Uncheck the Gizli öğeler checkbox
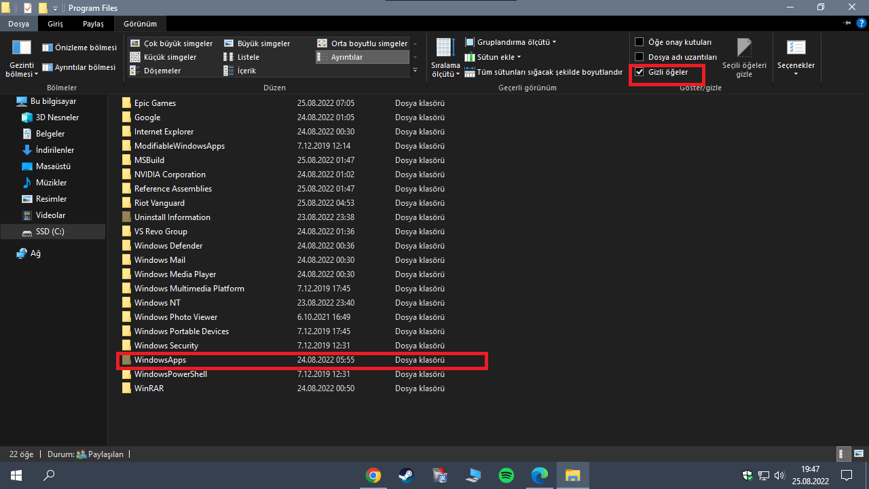This screenshot has height=489, width=869. point(639,72)
